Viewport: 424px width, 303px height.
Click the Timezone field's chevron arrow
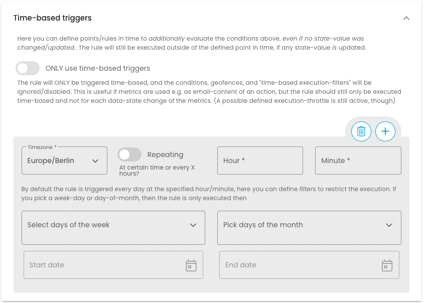click(x=95, y=161)
